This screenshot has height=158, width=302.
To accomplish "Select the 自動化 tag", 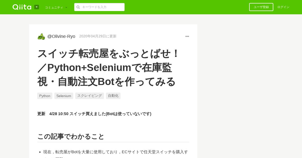I will click(x=113, y=96).
